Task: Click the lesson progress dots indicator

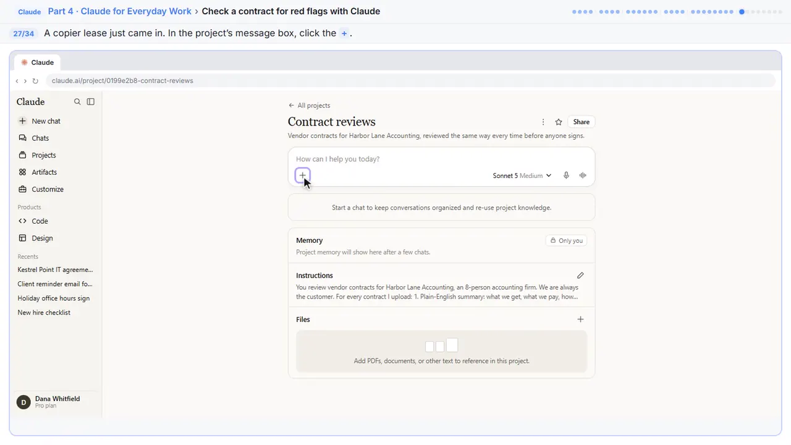Action: click(677, 12)
